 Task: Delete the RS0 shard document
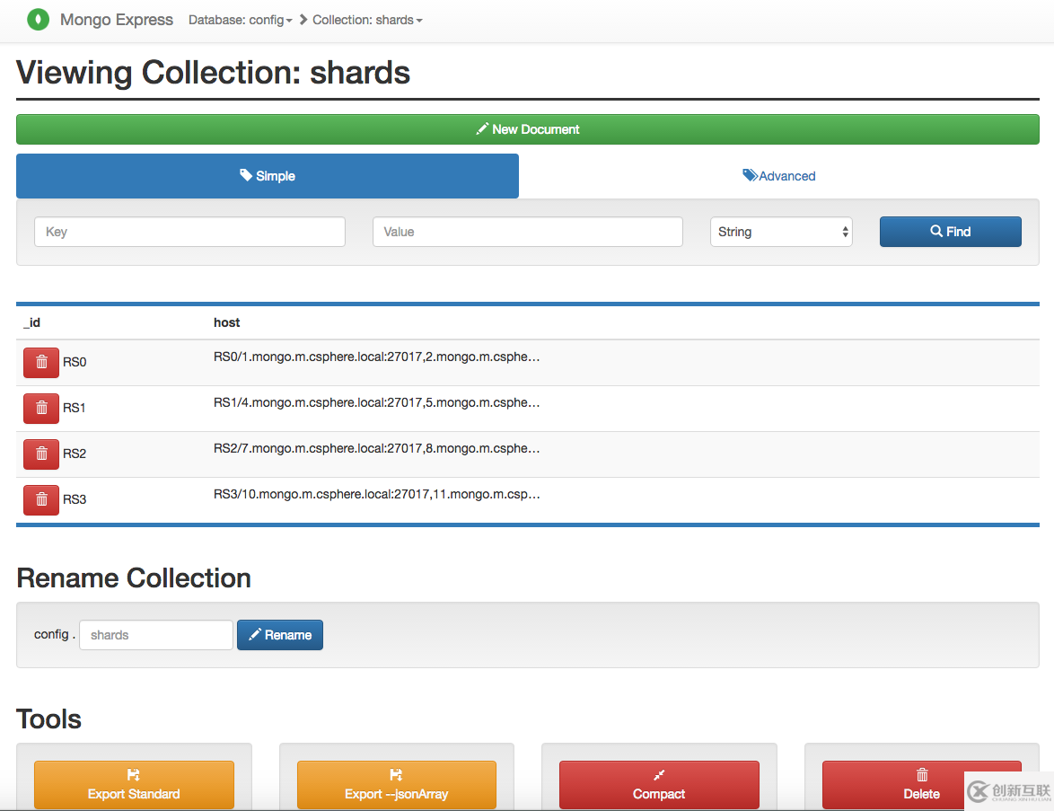click(x=41, y=363)
